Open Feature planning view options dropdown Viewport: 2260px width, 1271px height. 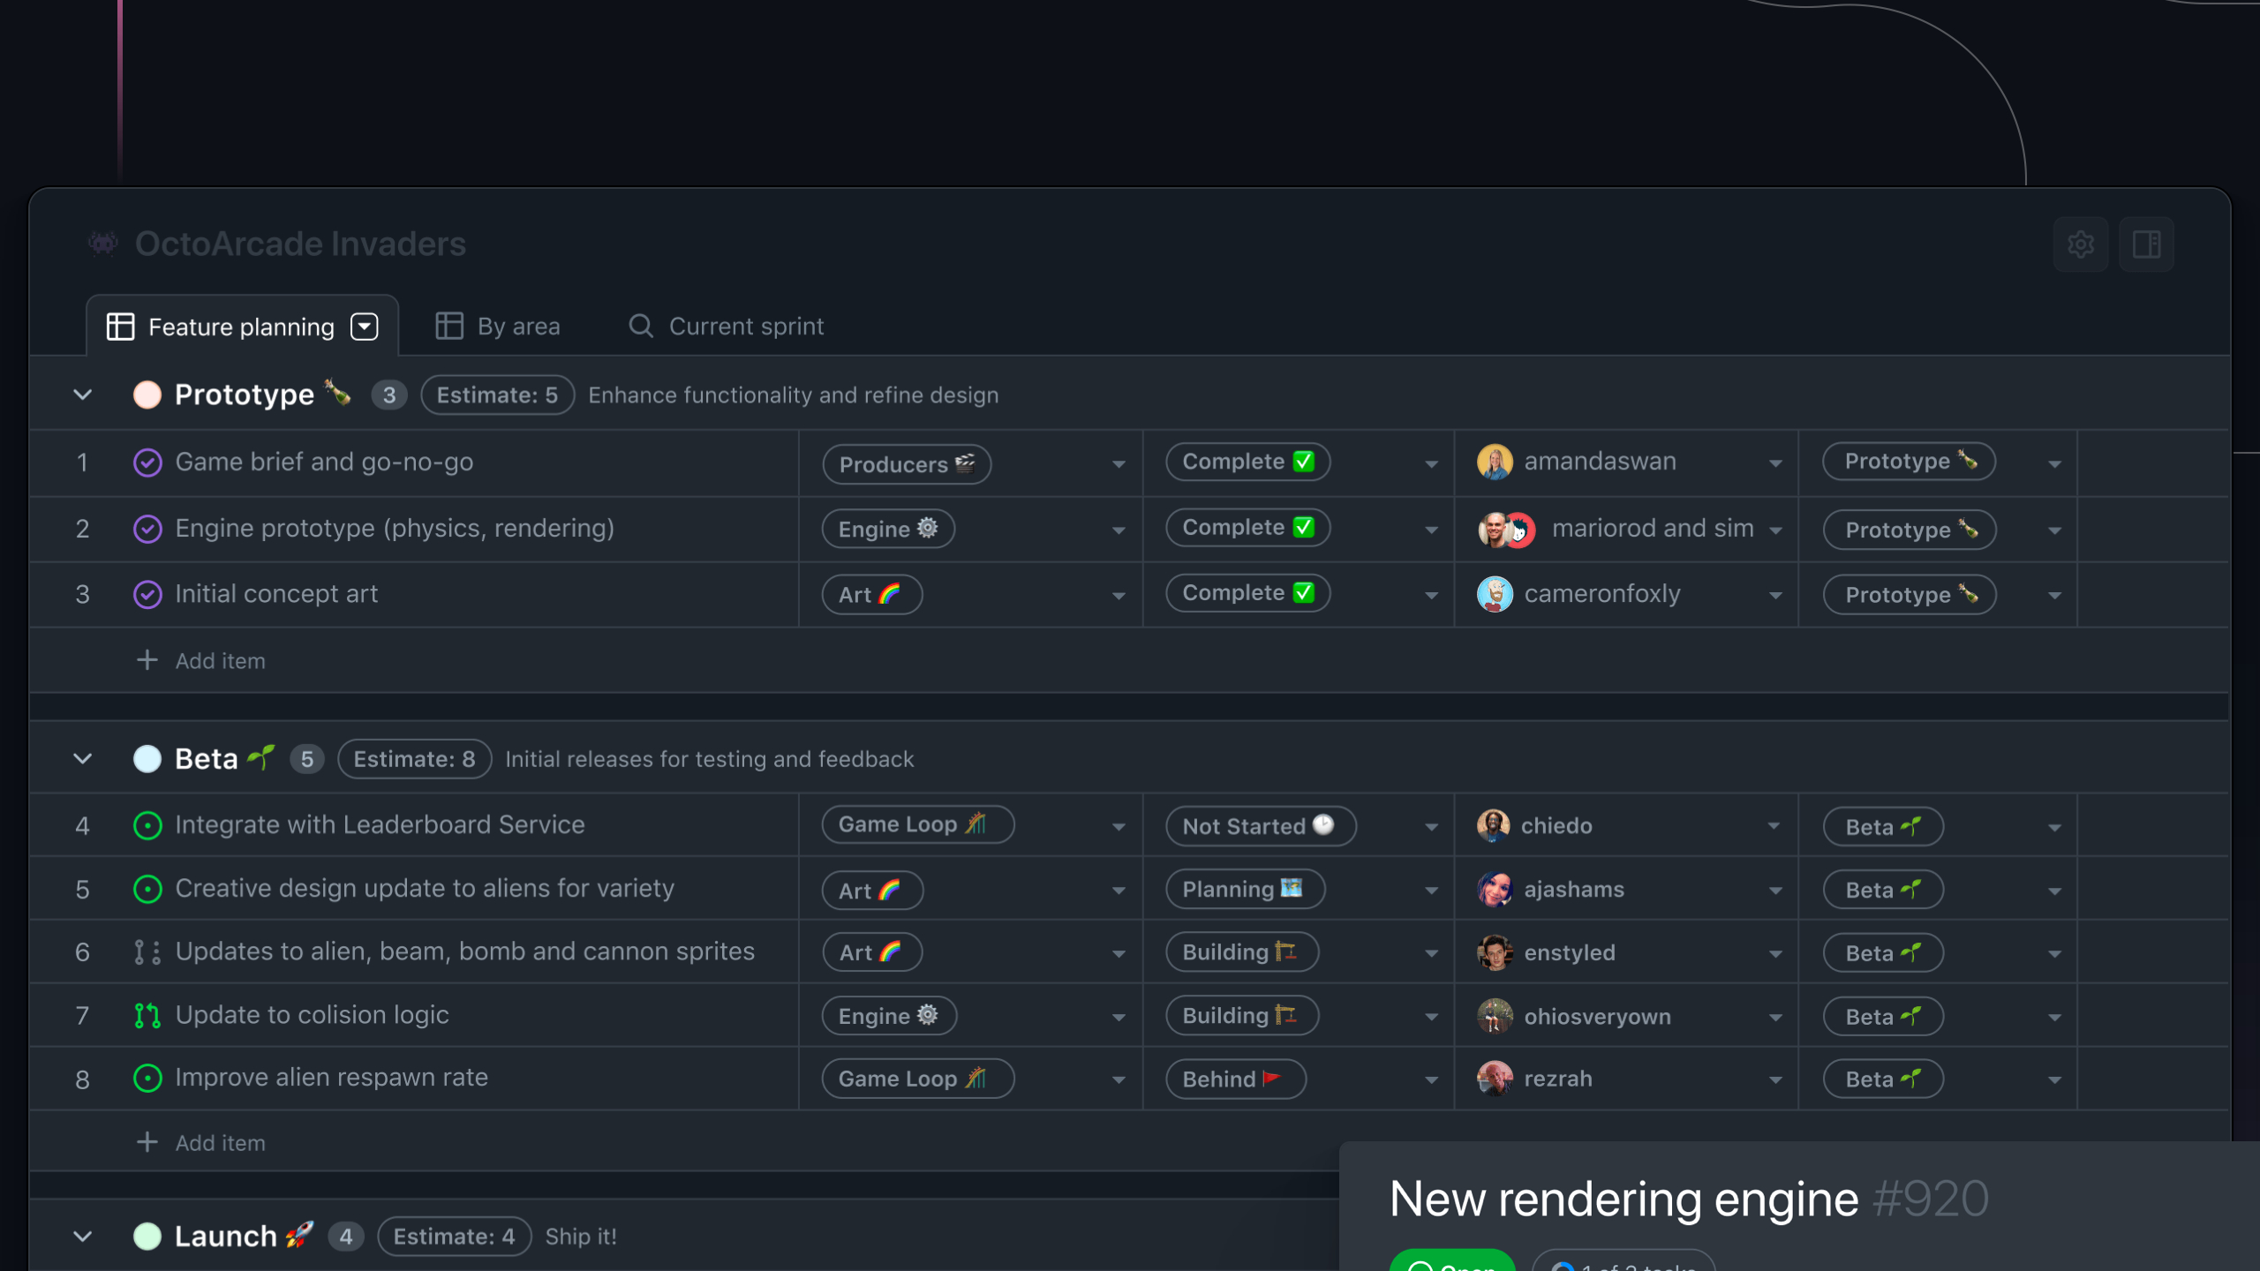point(365,327)
